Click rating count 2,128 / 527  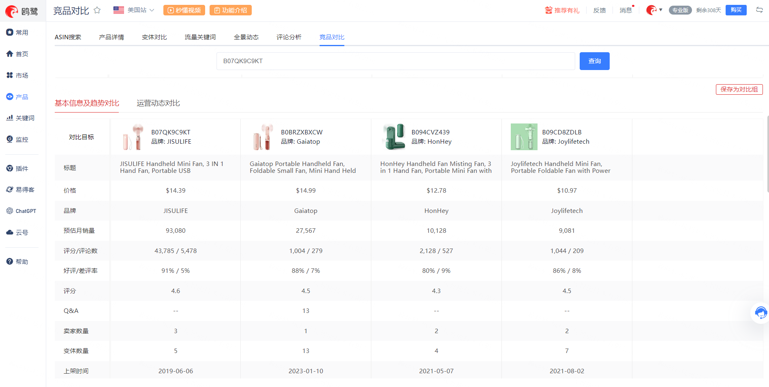(436, 251)
